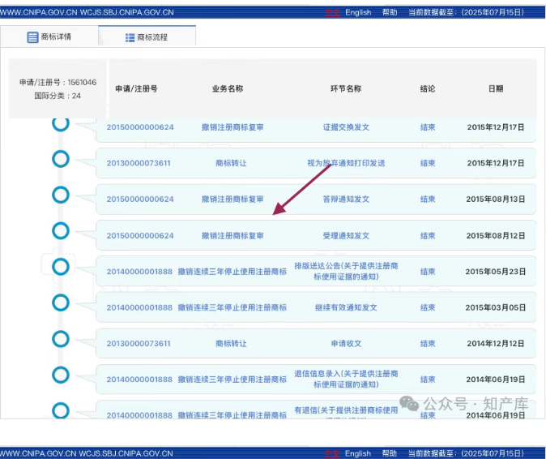546x459 pixels.
Task: Switch to the 商标流程 tab
Action: pyautogui.click(x=147, y=36)
